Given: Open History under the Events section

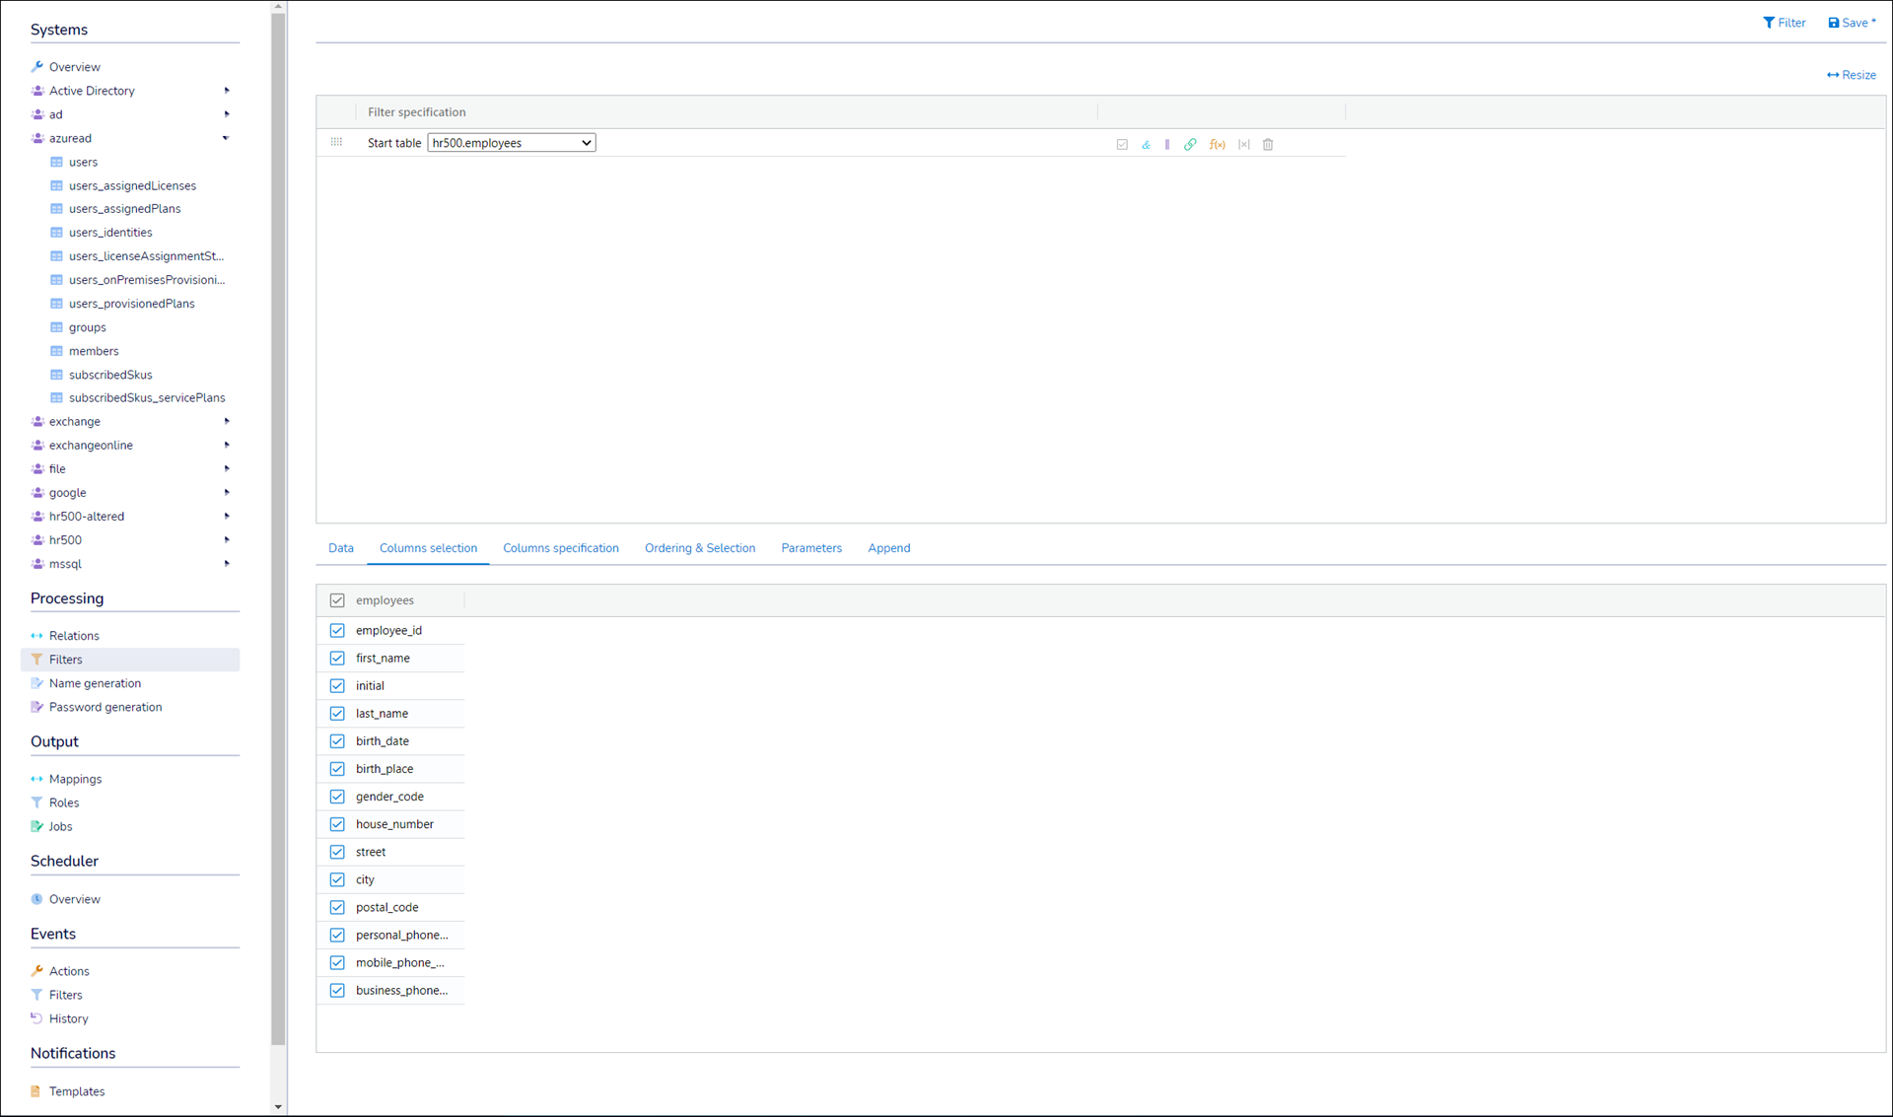Looking at the screenshot, I should coord(68,1018).
